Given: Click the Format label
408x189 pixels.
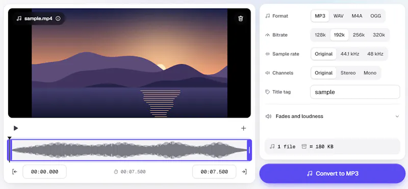Looking at the screenshot, I should (280, 16).
